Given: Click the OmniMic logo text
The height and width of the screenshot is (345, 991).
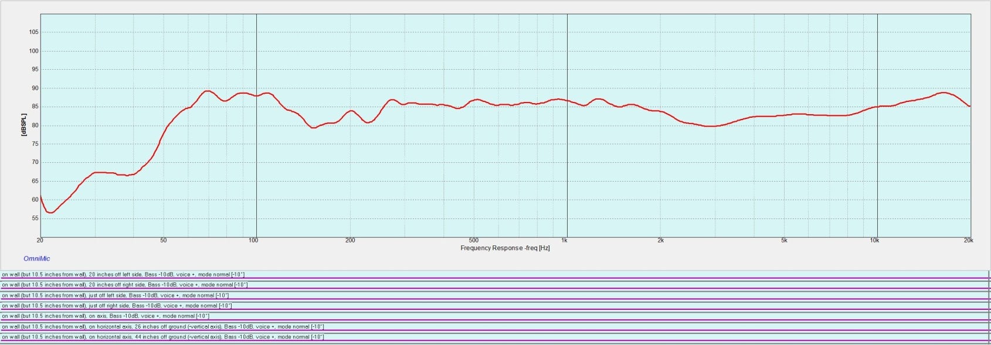Looking at the screenshot, I should [36, 258].
